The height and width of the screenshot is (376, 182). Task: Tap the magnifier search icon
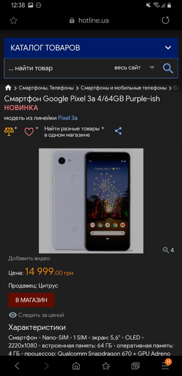pyautogui.click(x=168, y=68)
